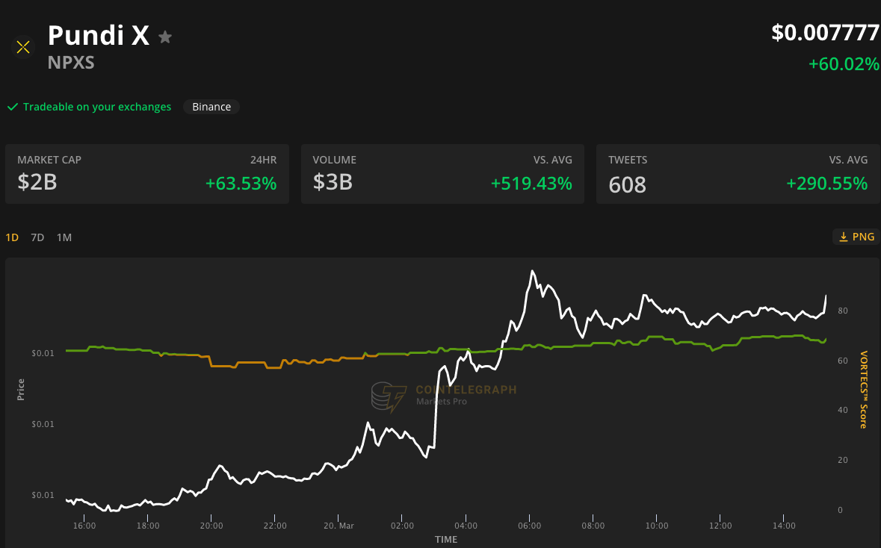Click the TIME axis title
The height and width of the screenshot is (548, 881).
[446, 540]
